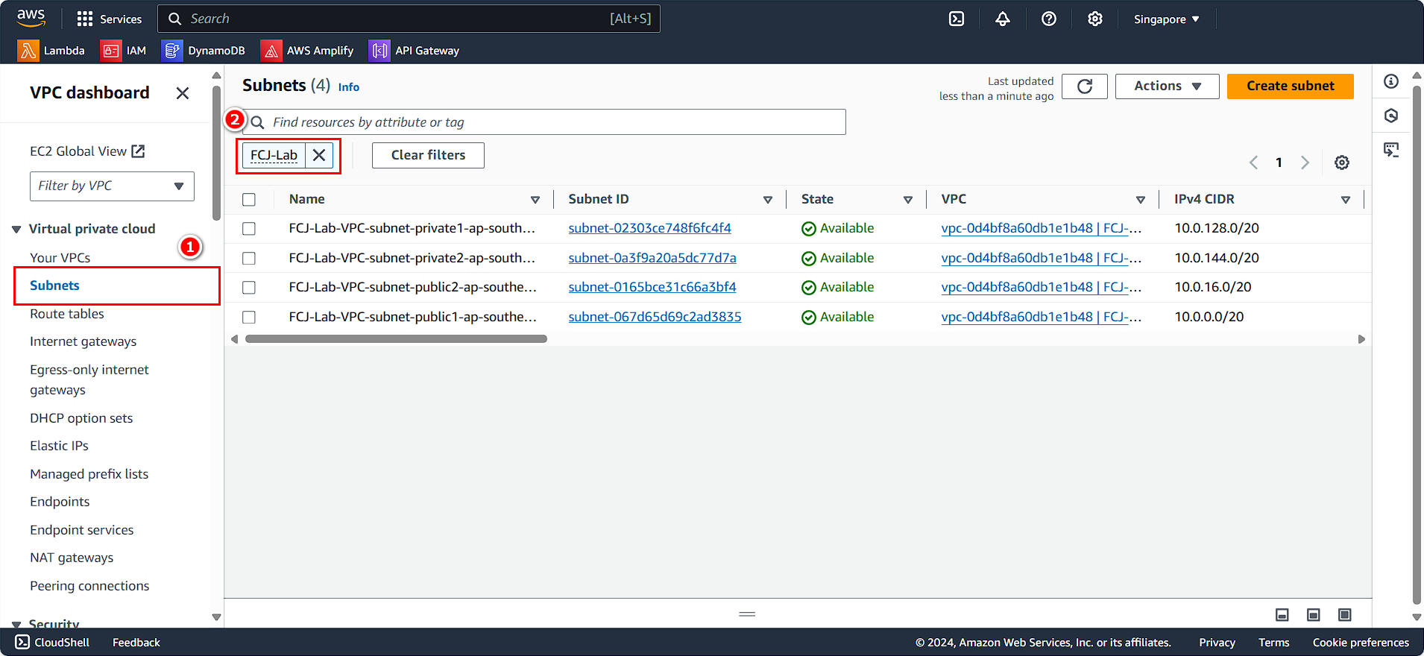Click the Clear filters button
1424x656 pixels.
[428, 155]
